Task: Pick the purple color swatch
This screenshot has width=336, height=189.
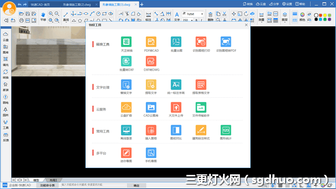Action: tap(330, 19)
